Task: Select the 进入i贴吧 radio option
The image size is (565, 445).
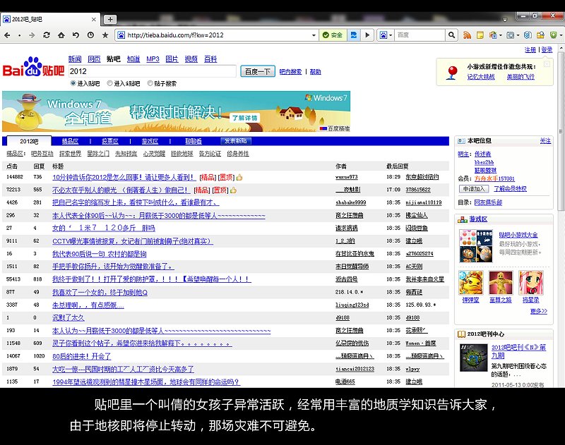Action: tap(110, 83)
